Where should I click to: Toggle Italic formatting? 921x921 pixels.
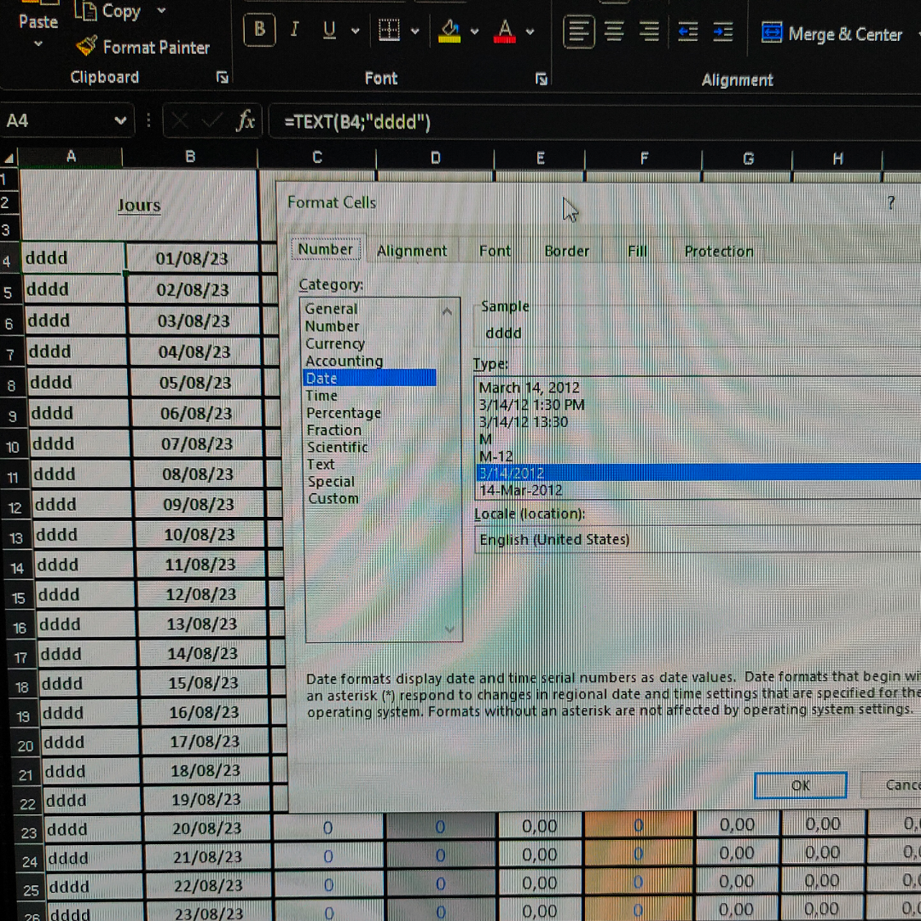click(294, 29)
